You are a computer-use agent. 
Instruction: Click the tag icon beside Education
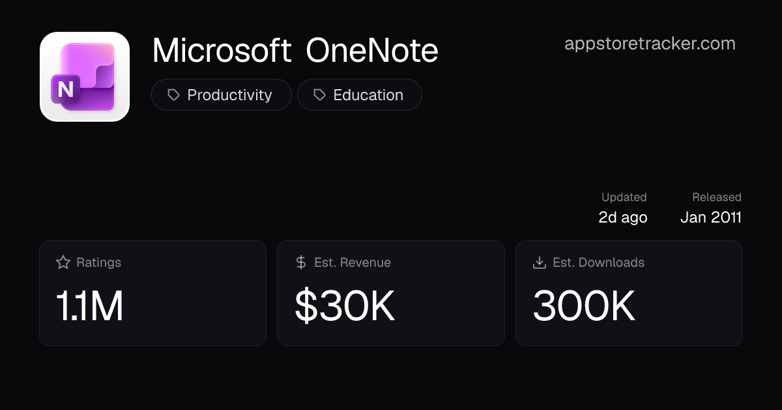[x=319, y=95]
